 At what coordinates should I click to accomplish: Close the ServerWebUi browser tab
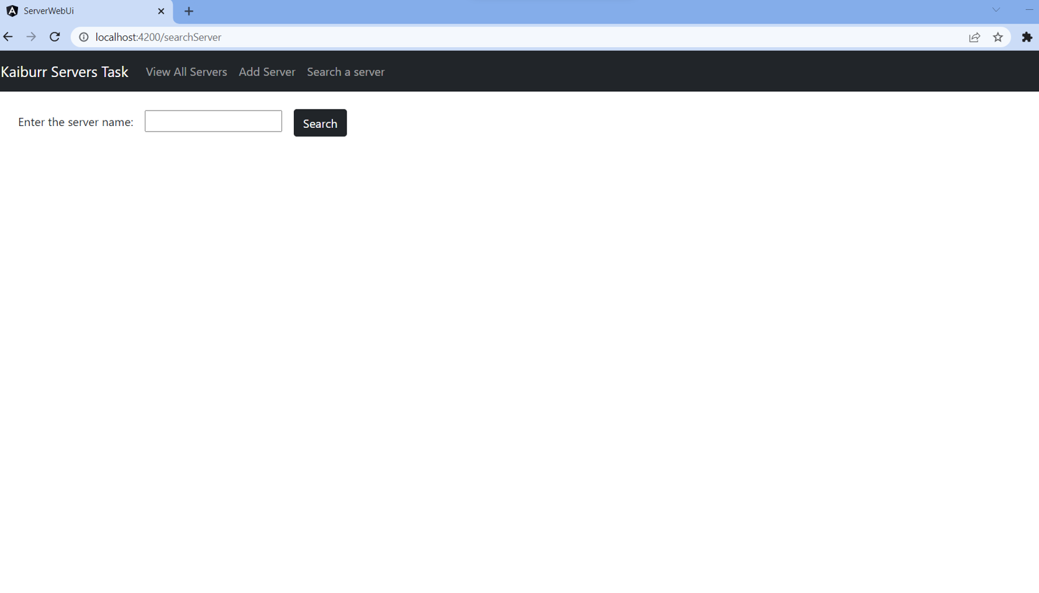161,11
